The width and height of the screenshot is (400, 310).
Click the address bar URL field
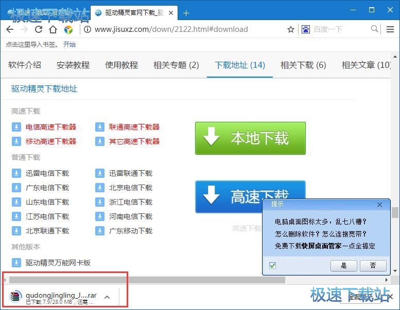point(171,29)
